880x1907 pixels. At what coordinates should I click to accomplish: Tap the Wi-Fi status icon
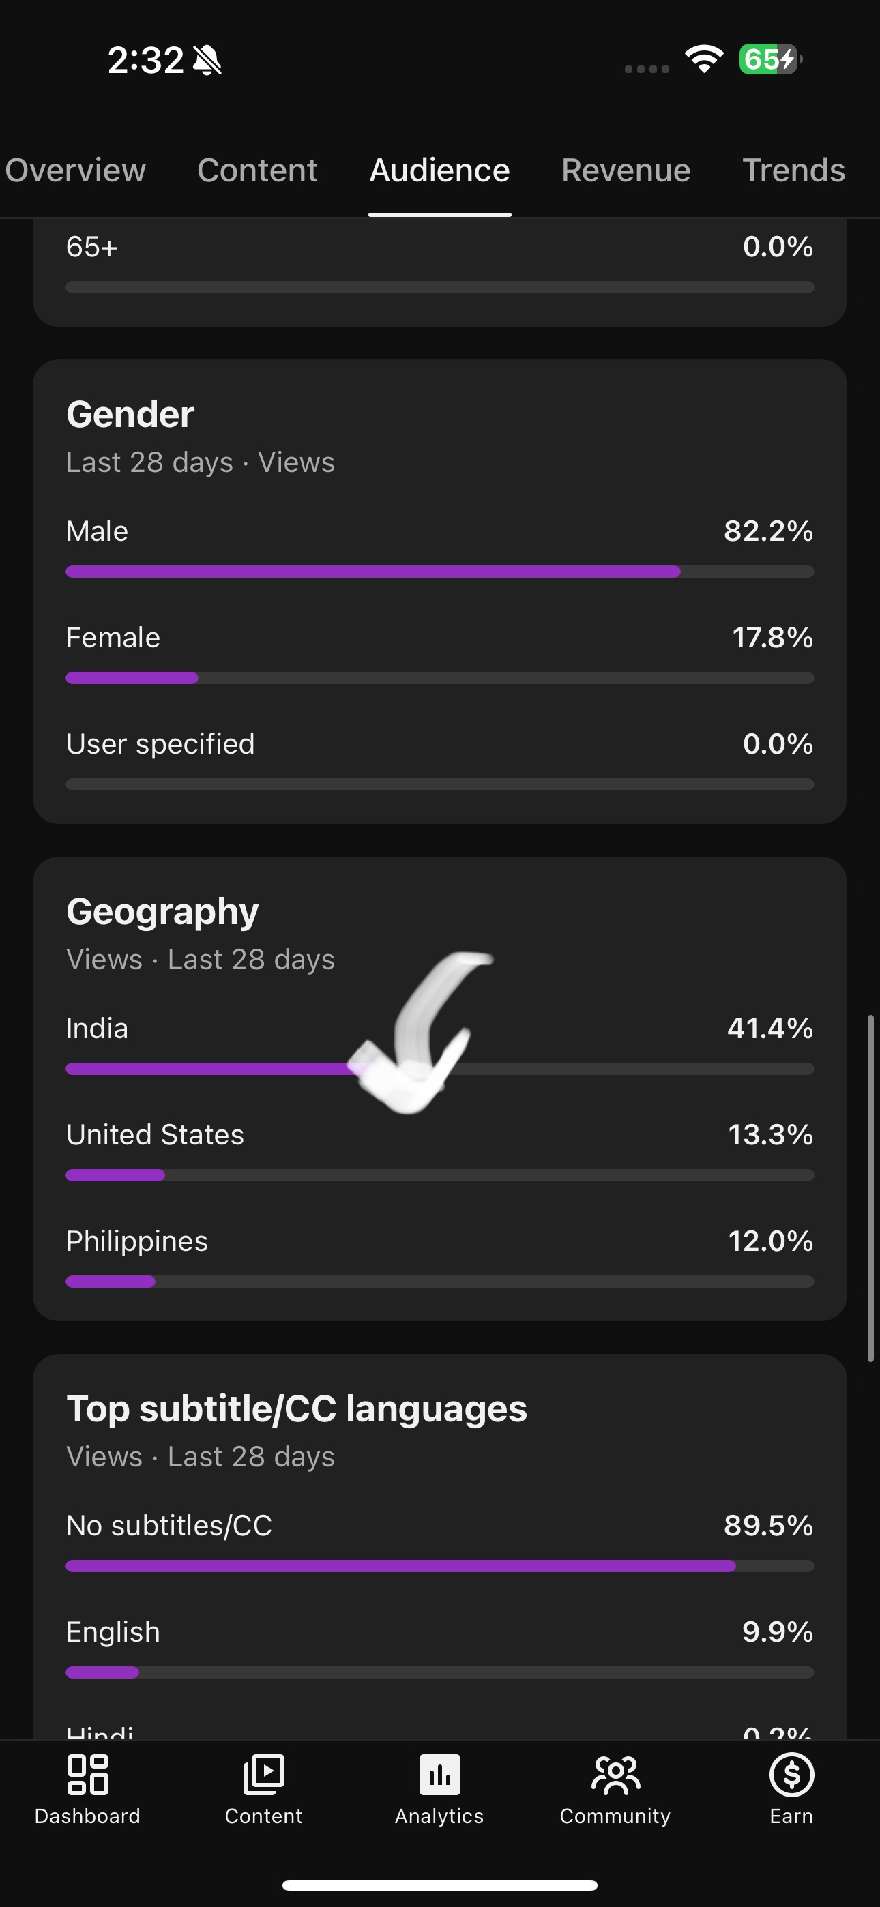(704, 59)
